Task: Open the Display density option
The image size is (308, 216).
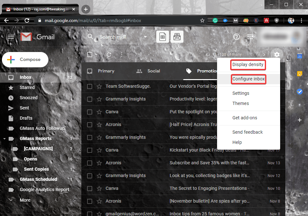Action: point(248,64)
